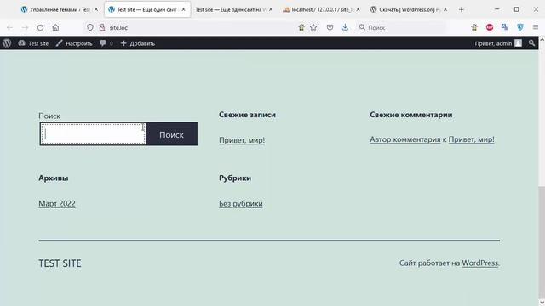545x306 pixels.
Task: Click the scrollbar down arrow
Action: pyautogui.click(x=542, y=303)
